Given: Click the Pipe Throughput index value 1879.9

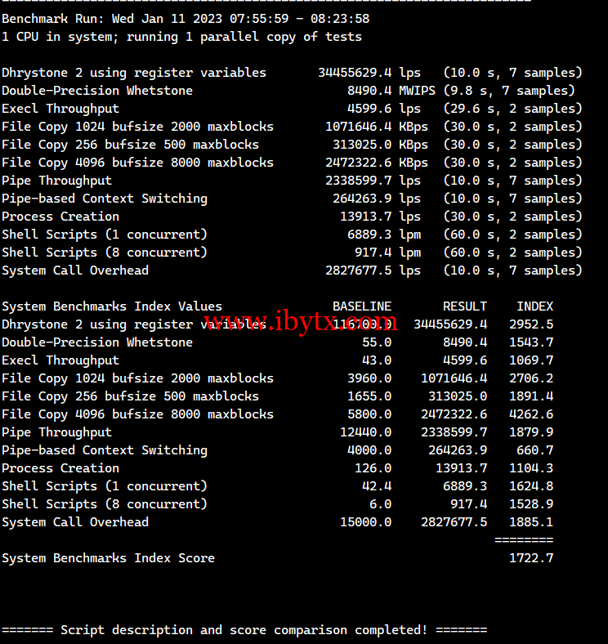Looking at the screenshot, I should tap(530, 432).
